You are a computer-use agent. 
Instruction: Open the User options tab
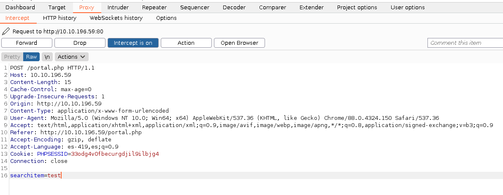pos(407,7)
